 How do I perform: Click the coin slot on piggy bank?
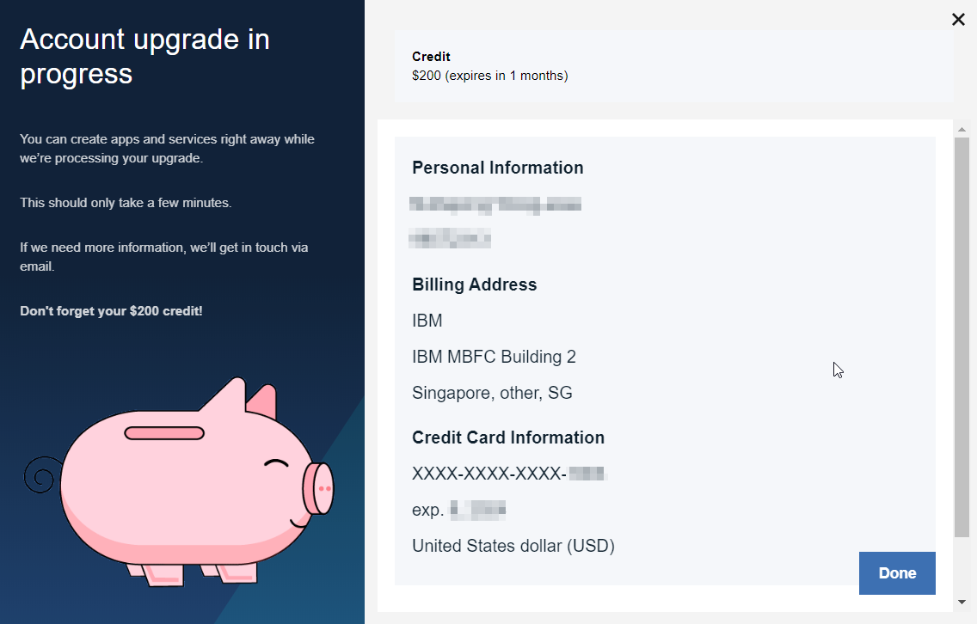click(x=164, y=433)
